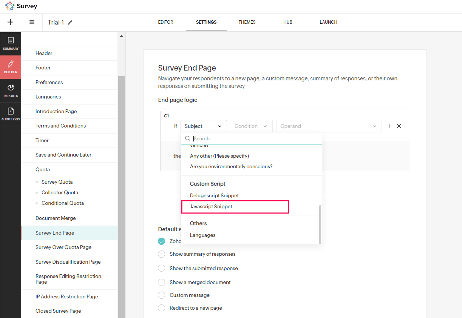Remove condition C1 with the X icon
The image size is (462, 318).
click(399, 126)
